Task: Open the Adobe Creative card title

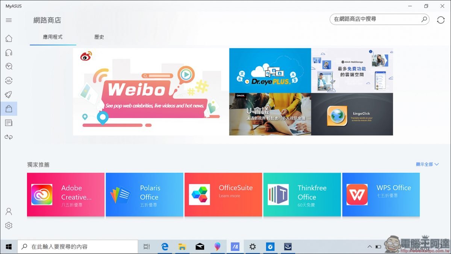Action: pyautogui.click(x=76, y=192)
